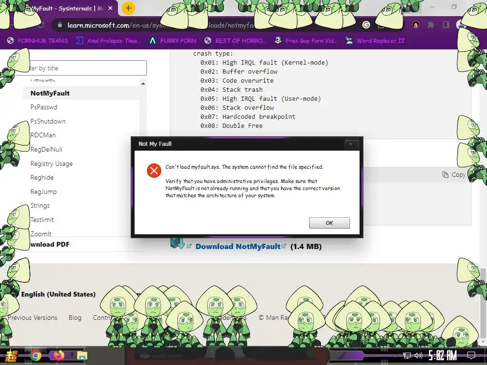Screen dimensions: 487x365
Task: Click the red error icon in the dialog
Action: click(154, 171)
